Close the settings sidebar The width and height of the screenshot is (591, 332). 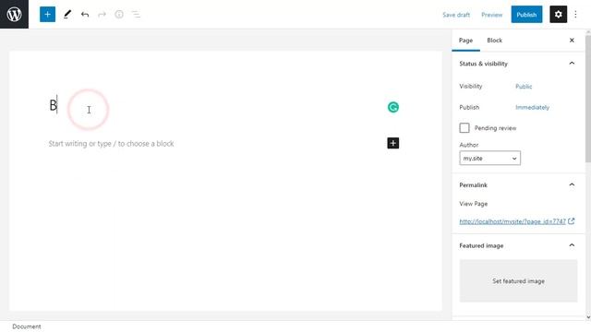click(572, 41)
